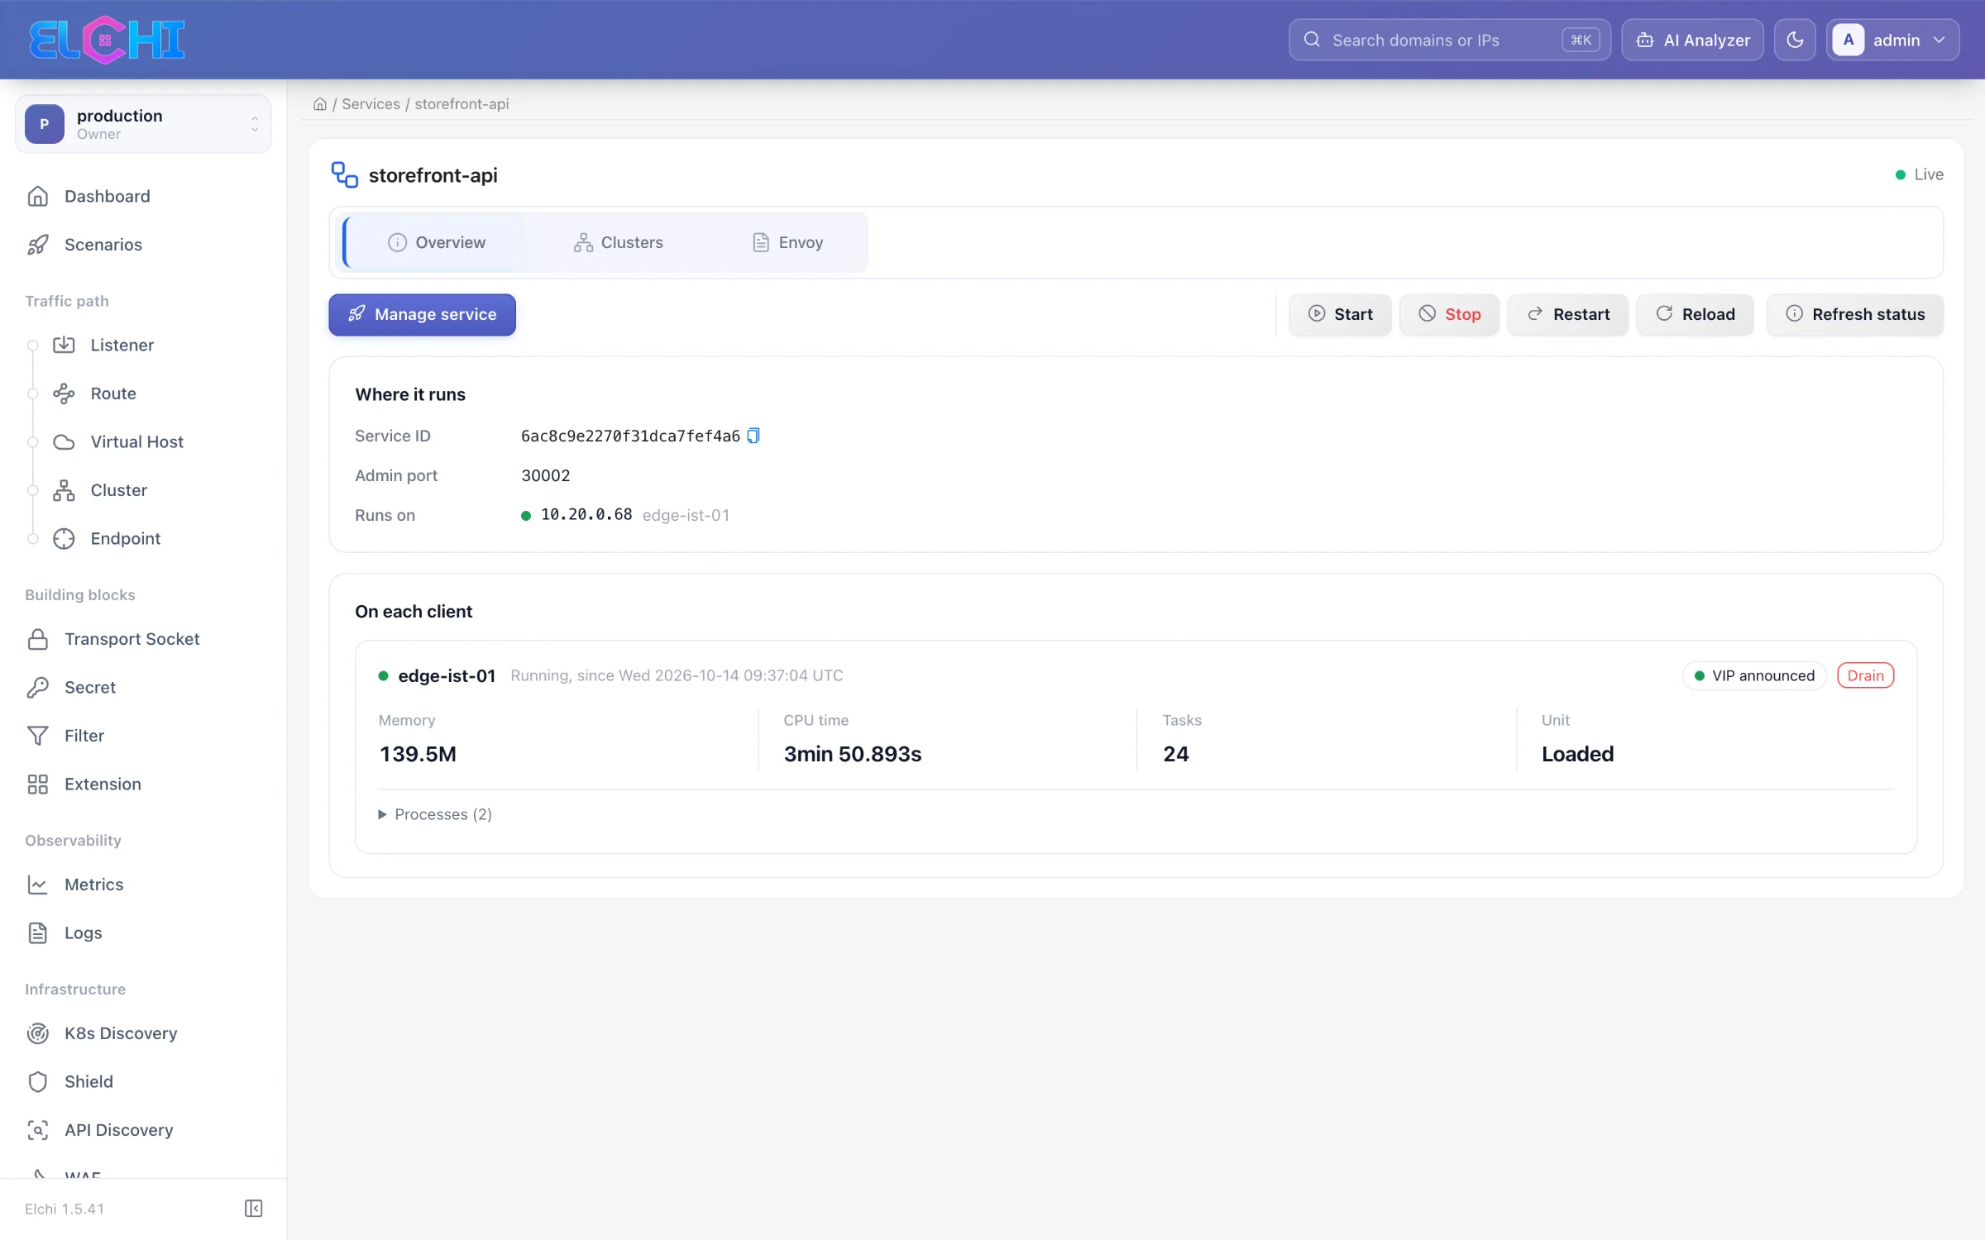Drain the edge-ist-01 client
Screen dimensions: 1985x1240
click(1865, 675)
